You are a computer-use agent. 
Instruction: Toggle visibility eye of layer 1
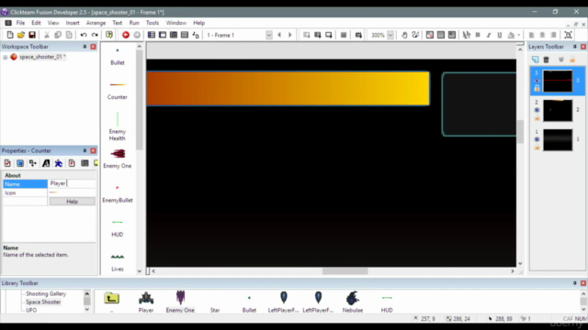click(x=537, y=139)
